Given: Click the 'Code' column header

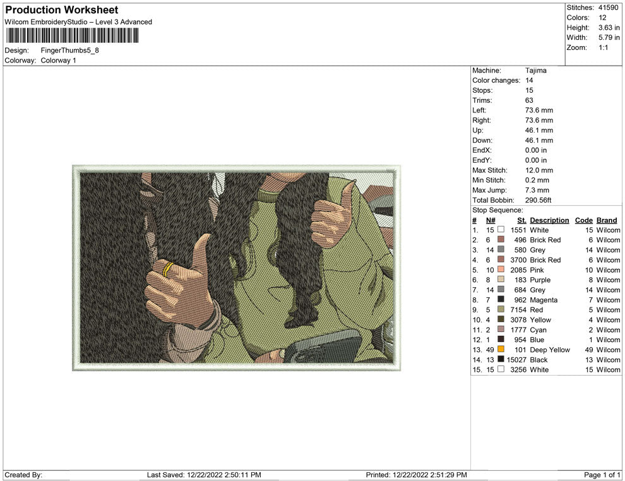Looking at the screenshot, I should (583, 220).
